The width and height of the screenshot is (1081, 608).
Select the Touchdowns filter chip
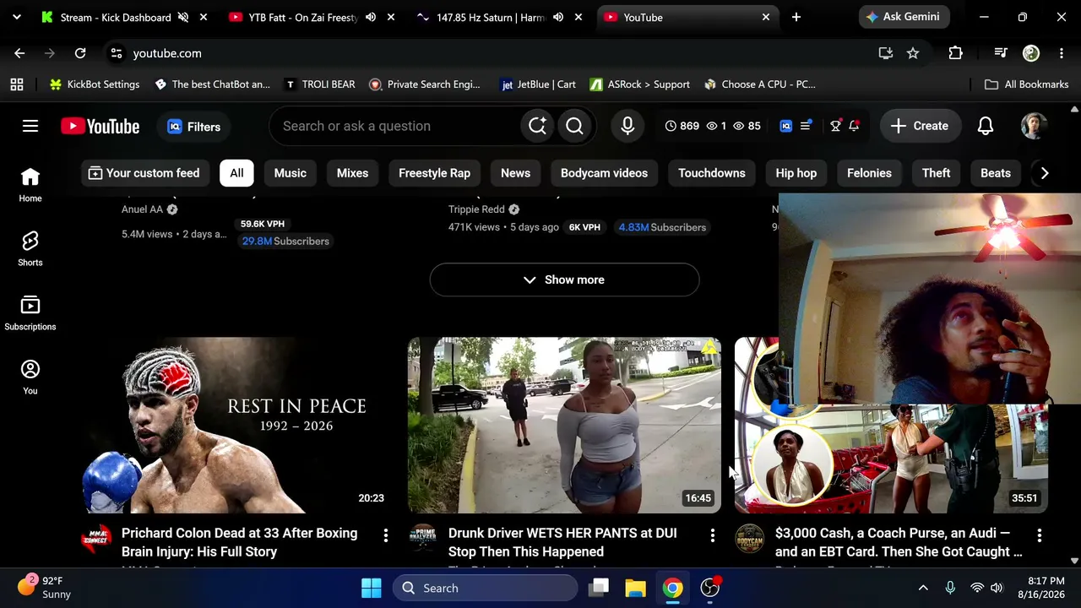click(x=711, y=173)
